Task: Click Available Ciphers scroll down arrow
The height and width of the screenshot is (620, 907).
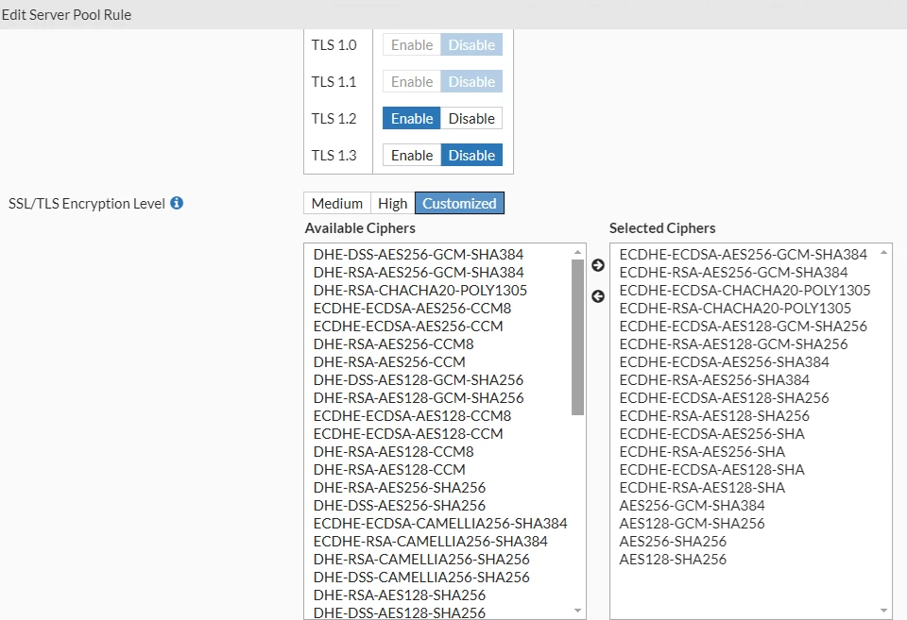Action: click(577, 611)
